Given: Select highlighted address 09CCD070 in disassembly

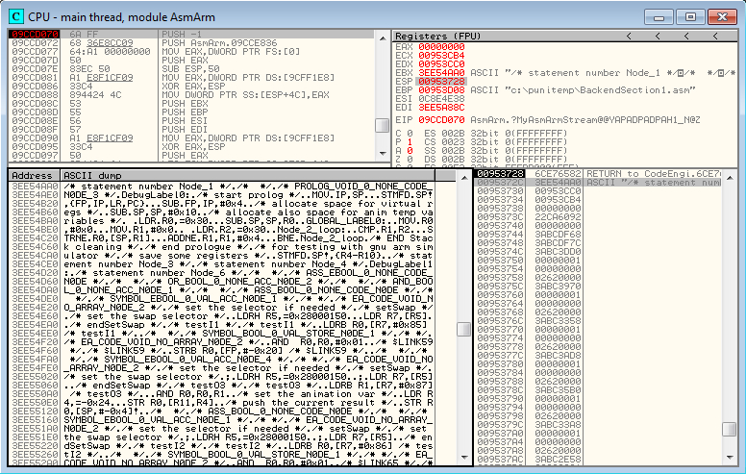Looking at the screenshot, I should pos(36,35).
